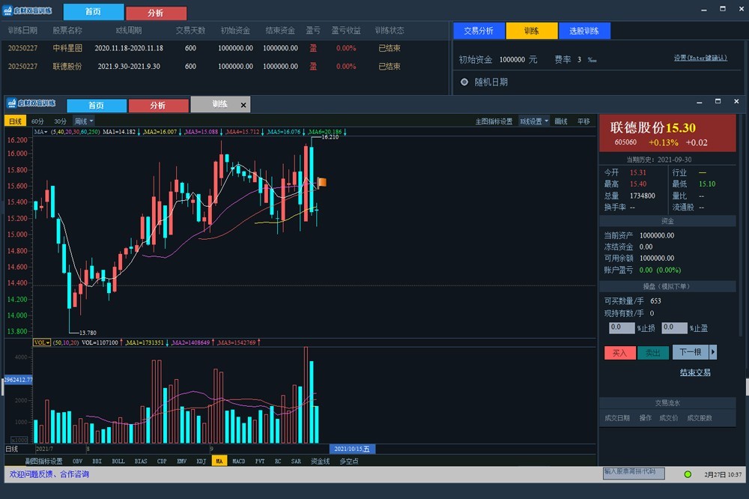Image resolution: width=749 pixels, height=499 pixels.
Task: Click the 结束交易 link
Action: pyautogui.click(x=695, y=372)
